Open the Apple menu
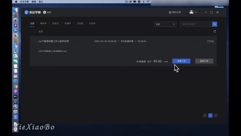Screen dimensions: 241x136 (x=16, y=2)
